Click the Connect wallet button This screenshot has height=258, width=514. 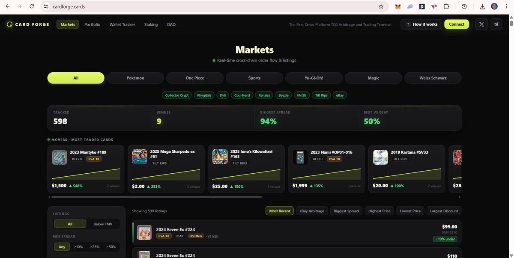tap(457, 24)
